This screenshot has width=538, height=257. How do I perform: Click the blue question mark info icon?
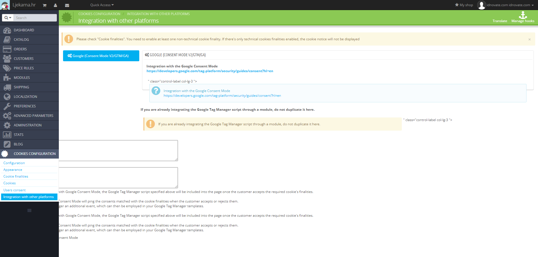click(x=156, y=91)
